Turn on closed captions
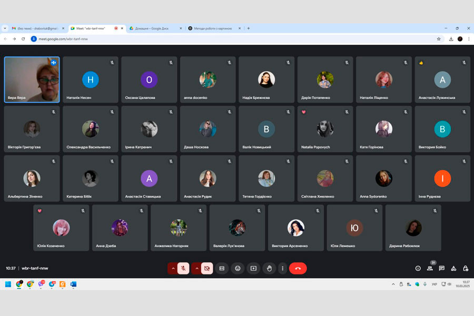The width and height of the screenshot is (474, 316). 222,268
